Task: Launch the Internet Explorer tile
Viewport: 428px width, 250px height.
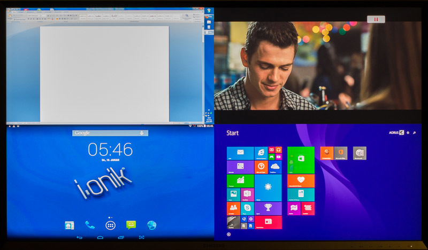Action: point(261,153)
